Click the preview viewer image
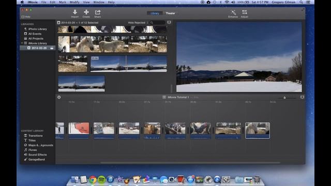This screenshot has width=331, height=186. point(239,57)
